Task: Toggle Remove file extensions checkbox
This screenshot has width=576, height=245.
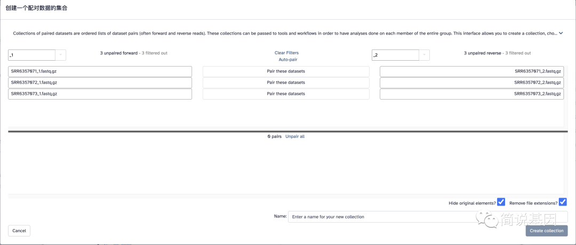Action: coord(563,202)
